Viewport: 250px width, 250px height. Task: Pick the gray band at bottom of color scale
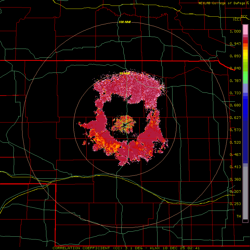(x=245, y=193)
